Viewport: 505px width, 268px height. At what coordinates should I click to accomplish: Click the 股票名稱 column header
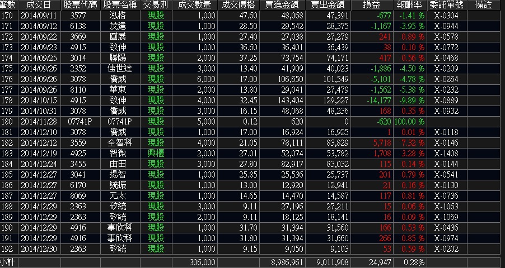120,5
